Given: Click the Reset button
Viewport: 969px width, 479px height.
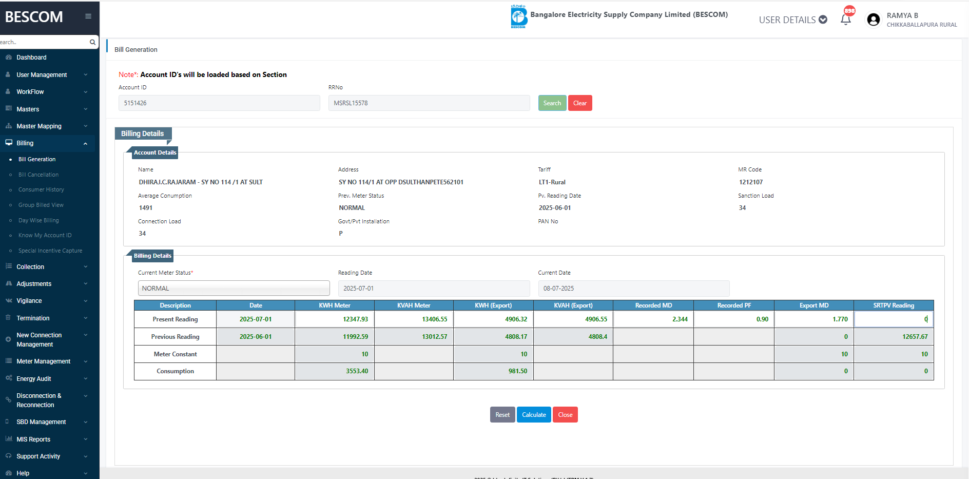Looking at the screenshot, I should (x=502, y=414).
